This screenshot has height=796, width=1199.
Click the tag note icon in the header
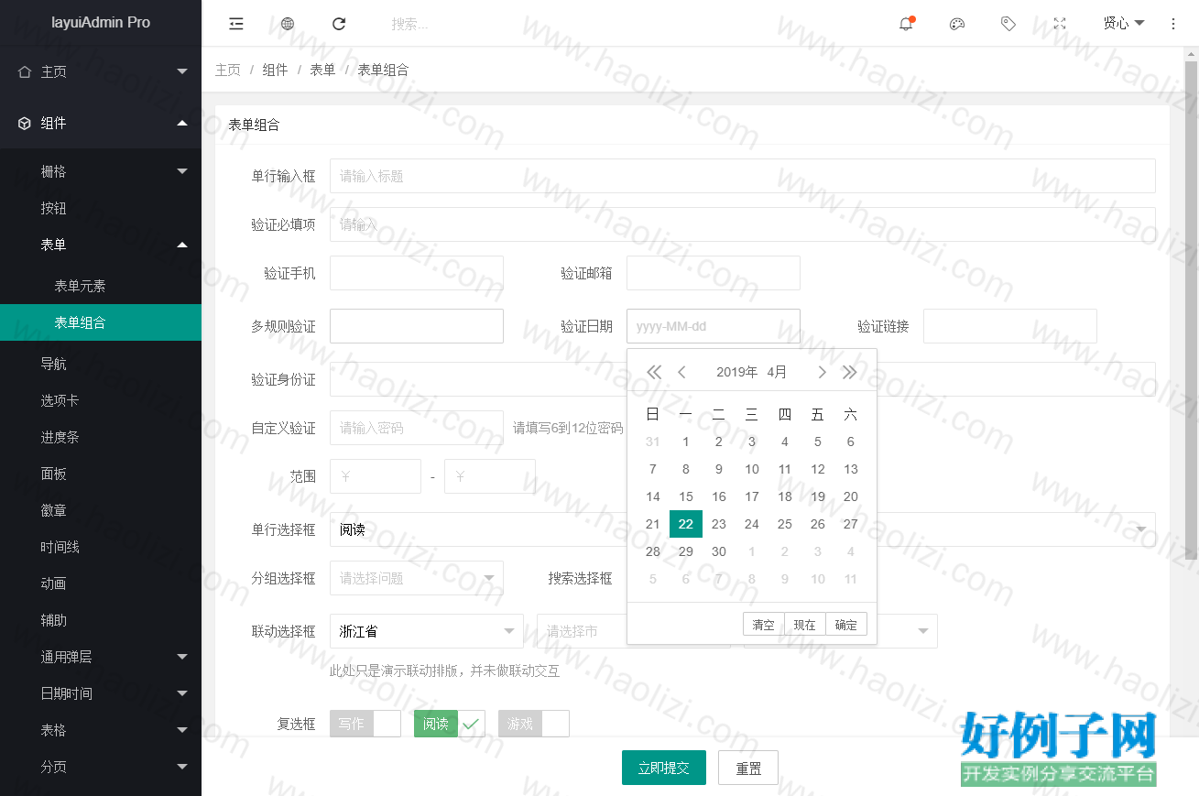1008,24
